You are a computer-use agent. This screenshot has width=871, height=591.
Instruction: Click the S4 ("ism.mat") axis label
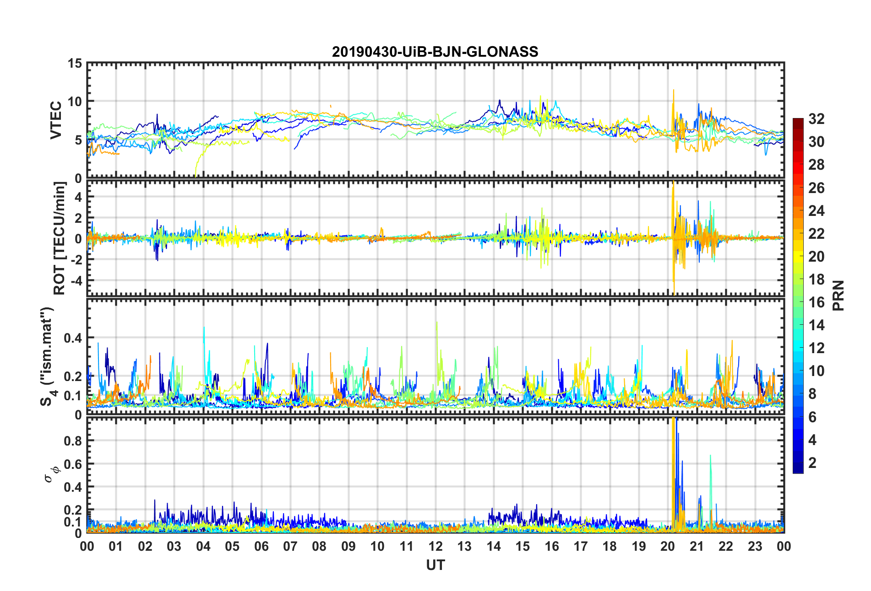tap(48, 356)
